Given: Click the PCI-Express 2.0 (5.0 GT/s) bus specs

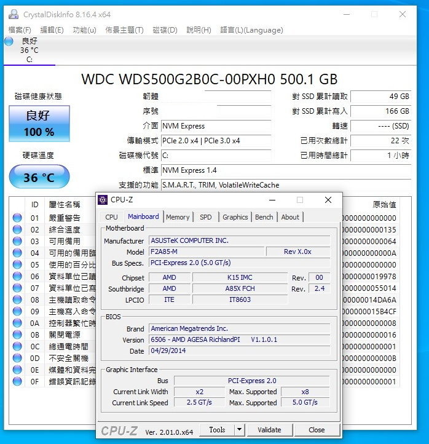Looking at the screenshot, I should 240,263.
